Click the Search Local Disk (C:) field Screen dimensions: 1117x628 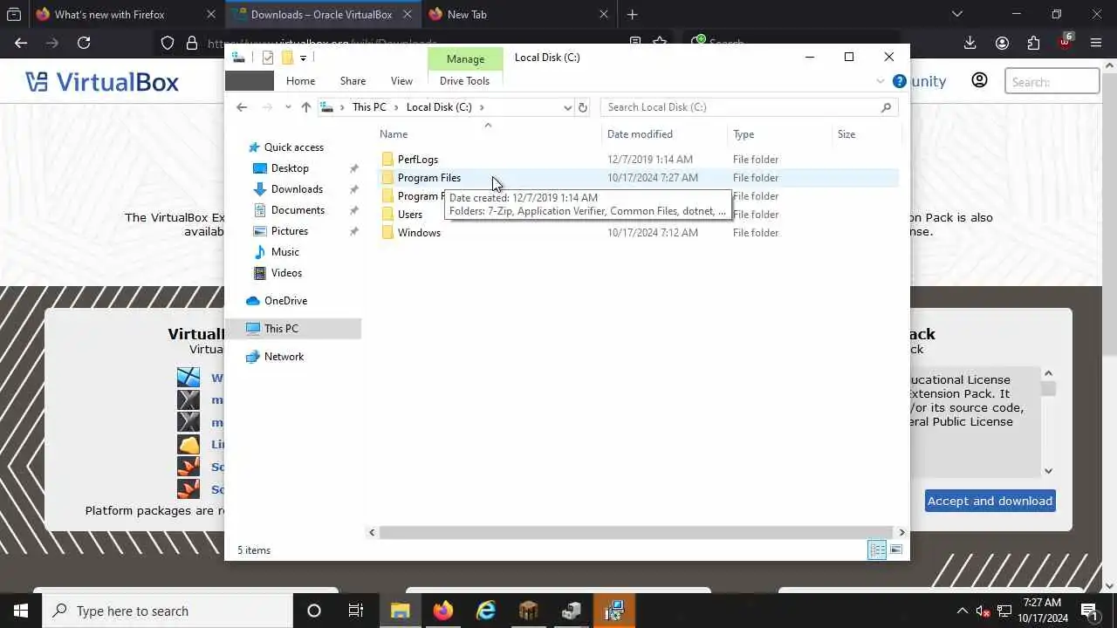pos(749,107)
